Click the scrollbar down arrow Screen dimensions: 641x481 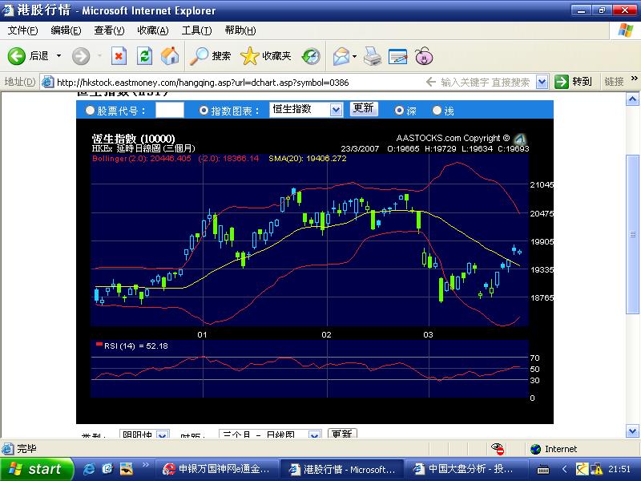point(632,430)
